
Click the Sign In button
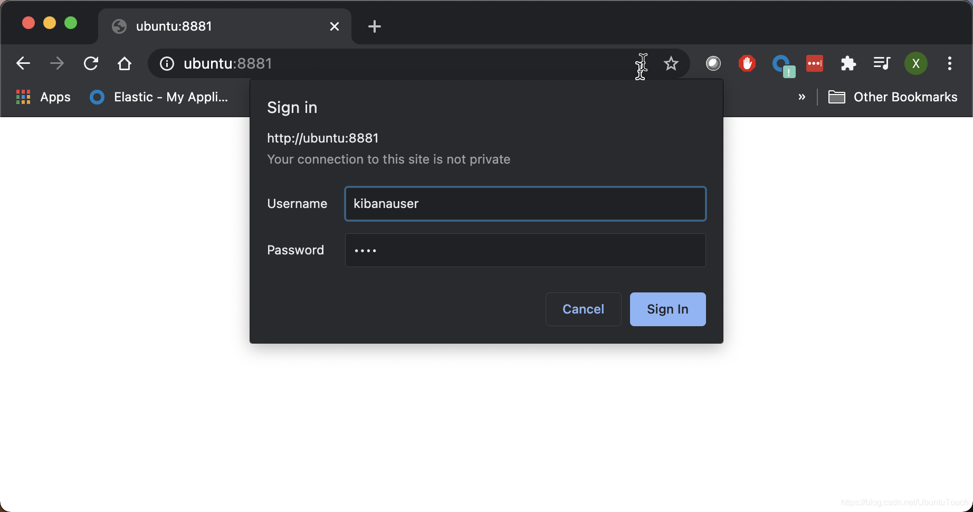tap(668, 309)
